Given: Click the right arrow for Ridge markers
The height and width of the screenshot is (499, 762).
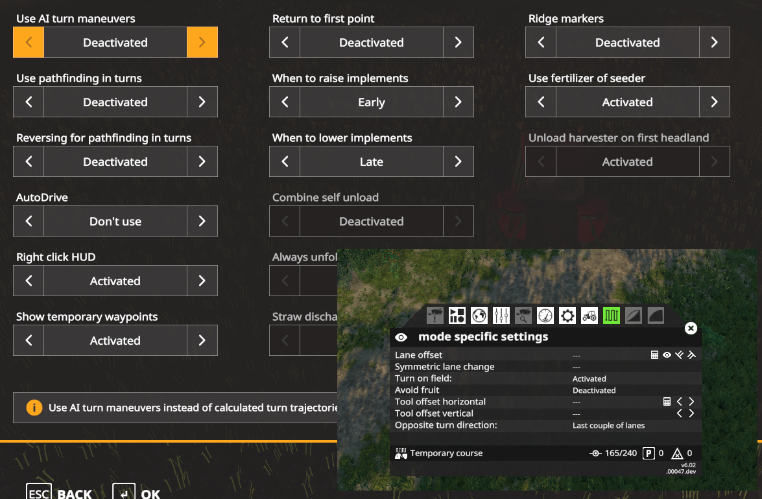Looking at the screenshot, I should [715, 42].
